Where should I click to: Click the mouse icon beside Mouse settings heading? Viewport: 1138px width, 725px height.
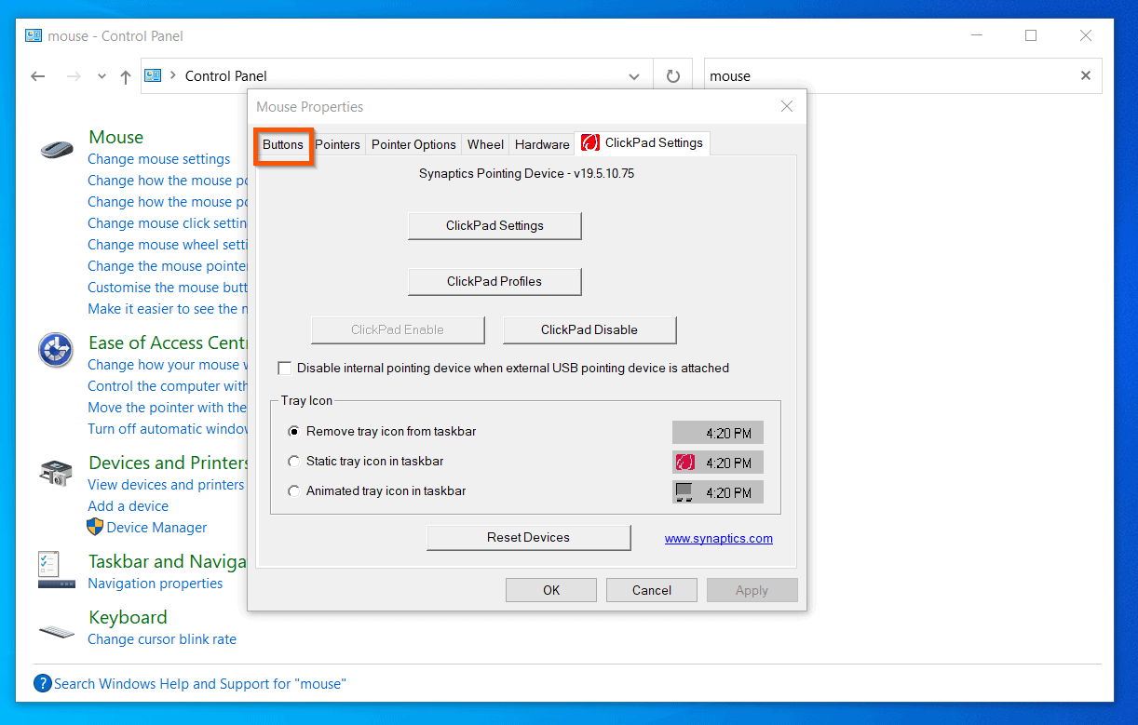tap(56, 148)
